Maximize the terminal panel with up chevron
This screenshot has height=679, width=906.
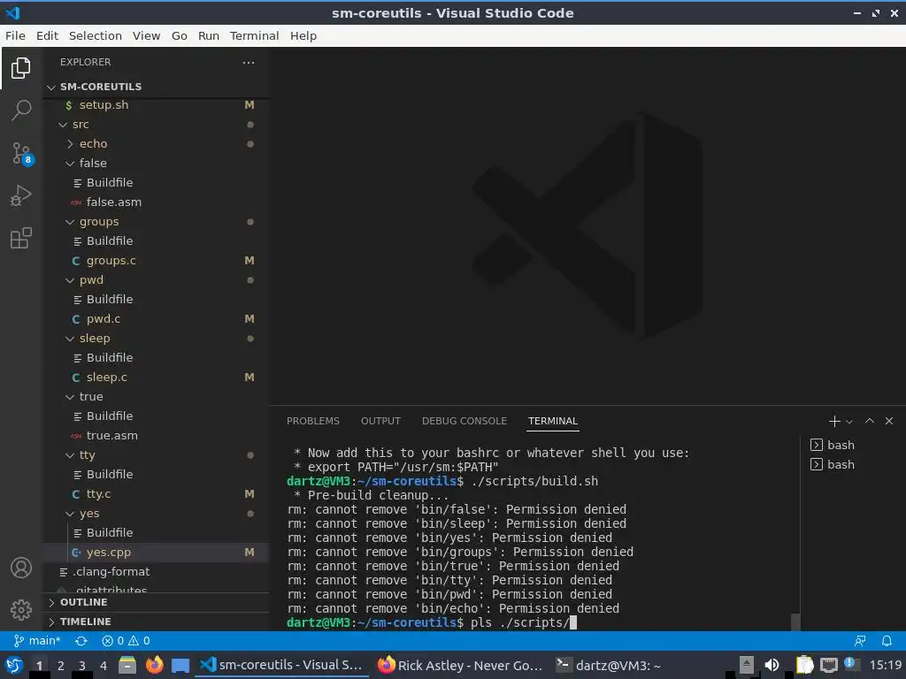click(x=870, y=421)
